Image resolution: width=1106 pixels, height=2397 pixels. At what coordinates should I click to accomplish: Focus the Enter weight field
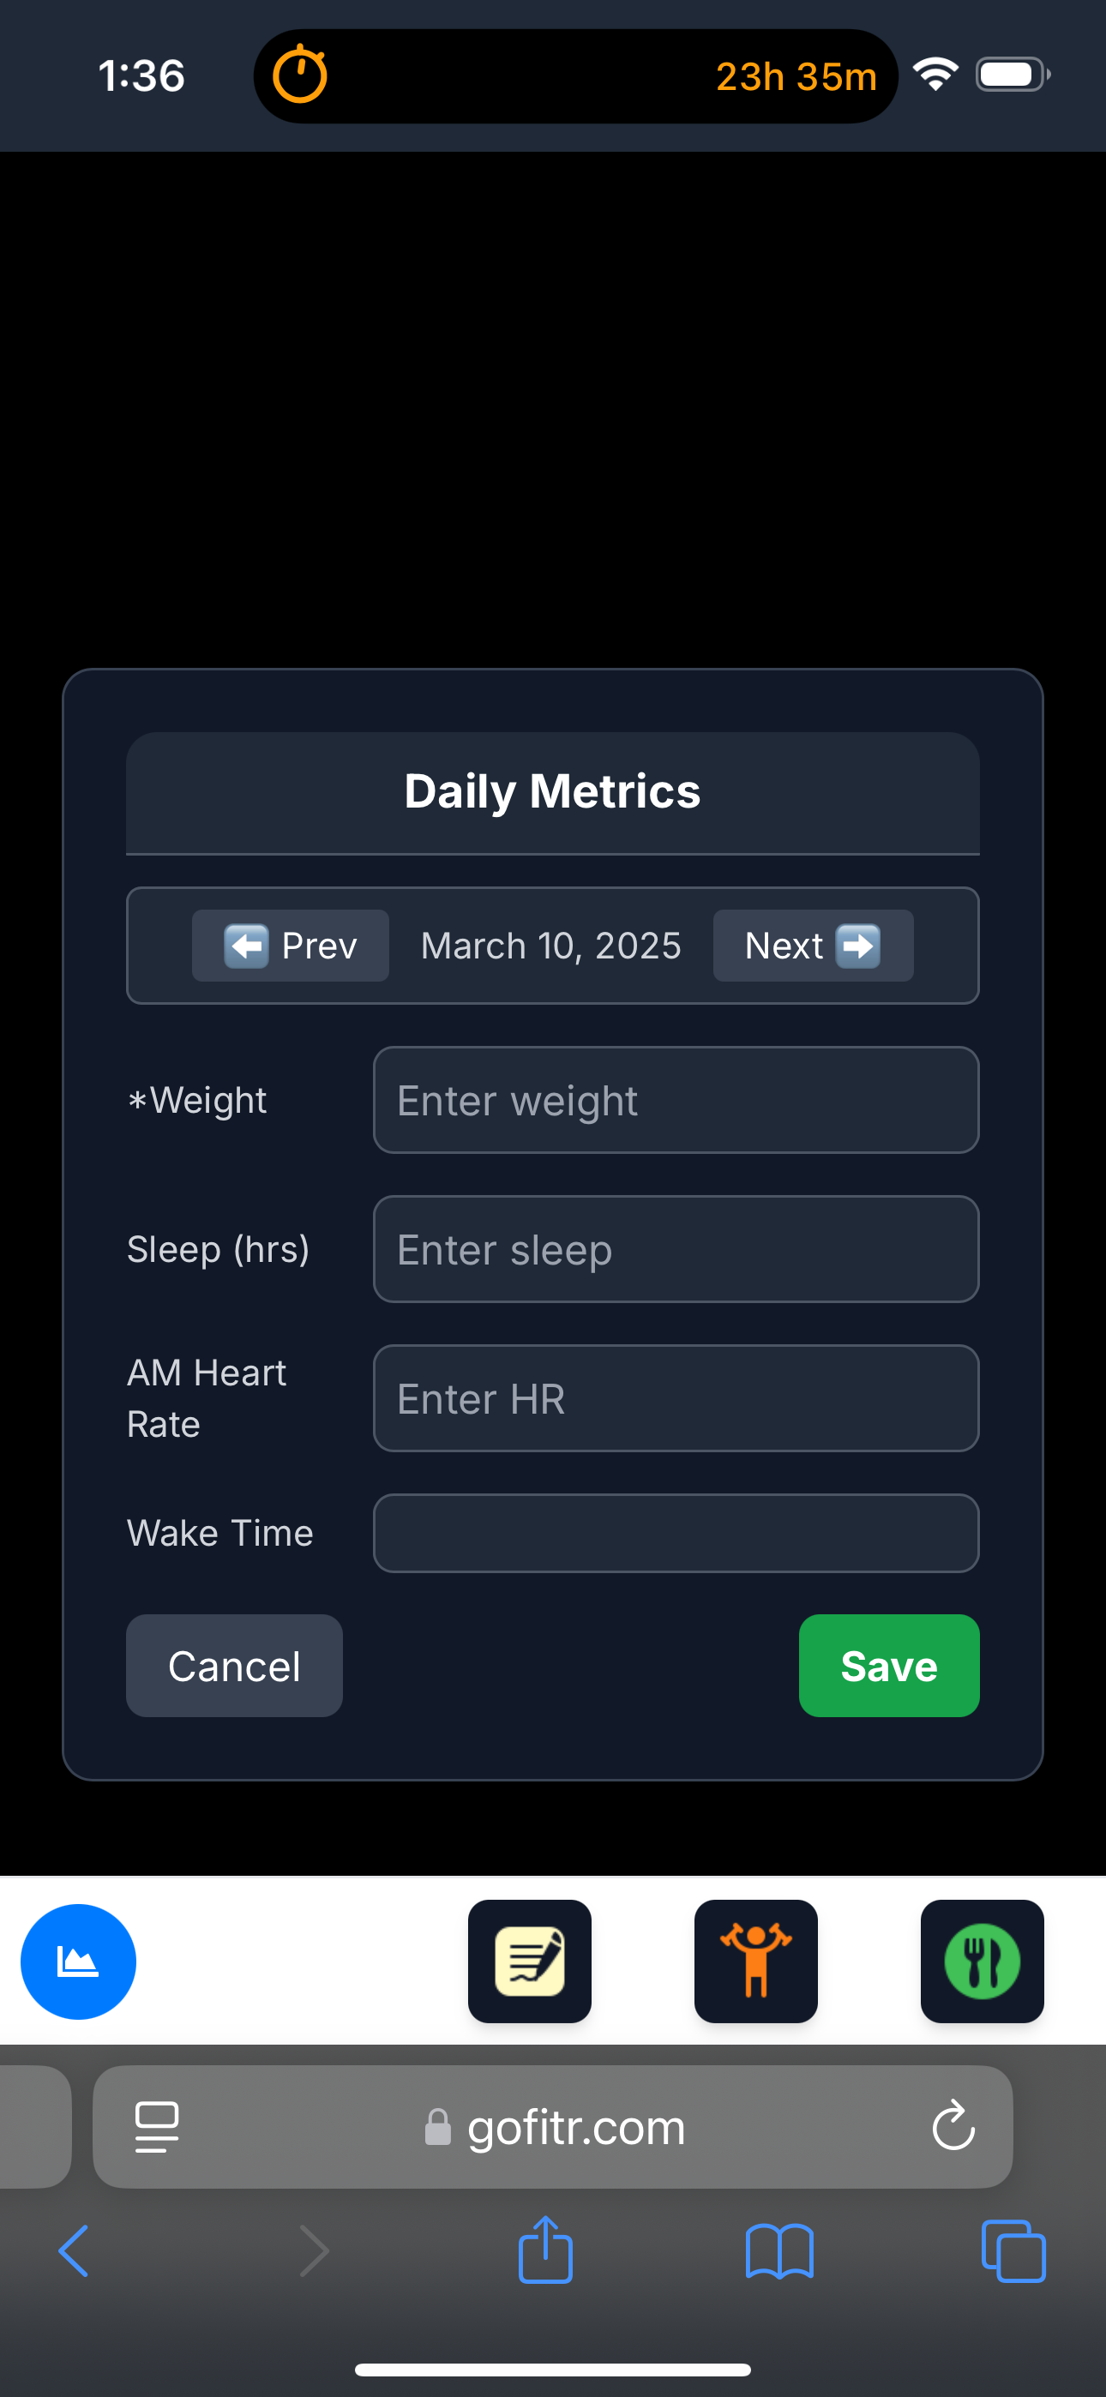click(x=676, y=1100)
